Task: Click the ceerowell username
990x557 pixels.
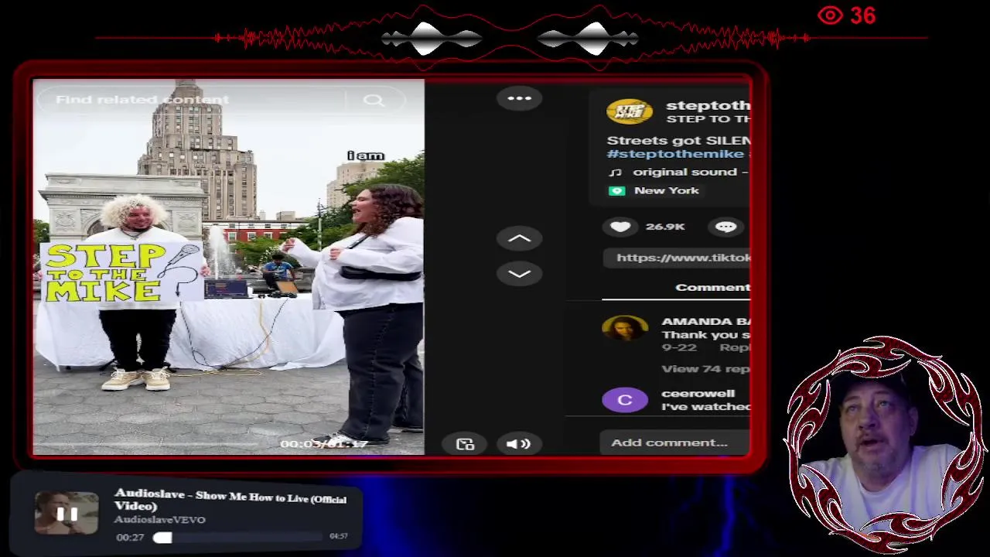Action: tap(698, 394)
